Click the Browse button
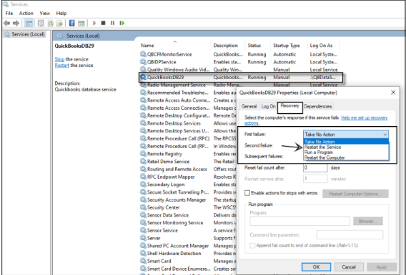 click(x=368, y=221)
